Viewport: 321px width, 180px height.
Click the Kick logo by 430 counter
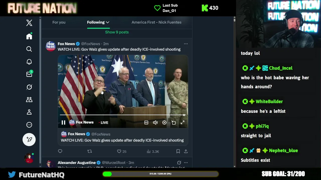click(205, 8)
